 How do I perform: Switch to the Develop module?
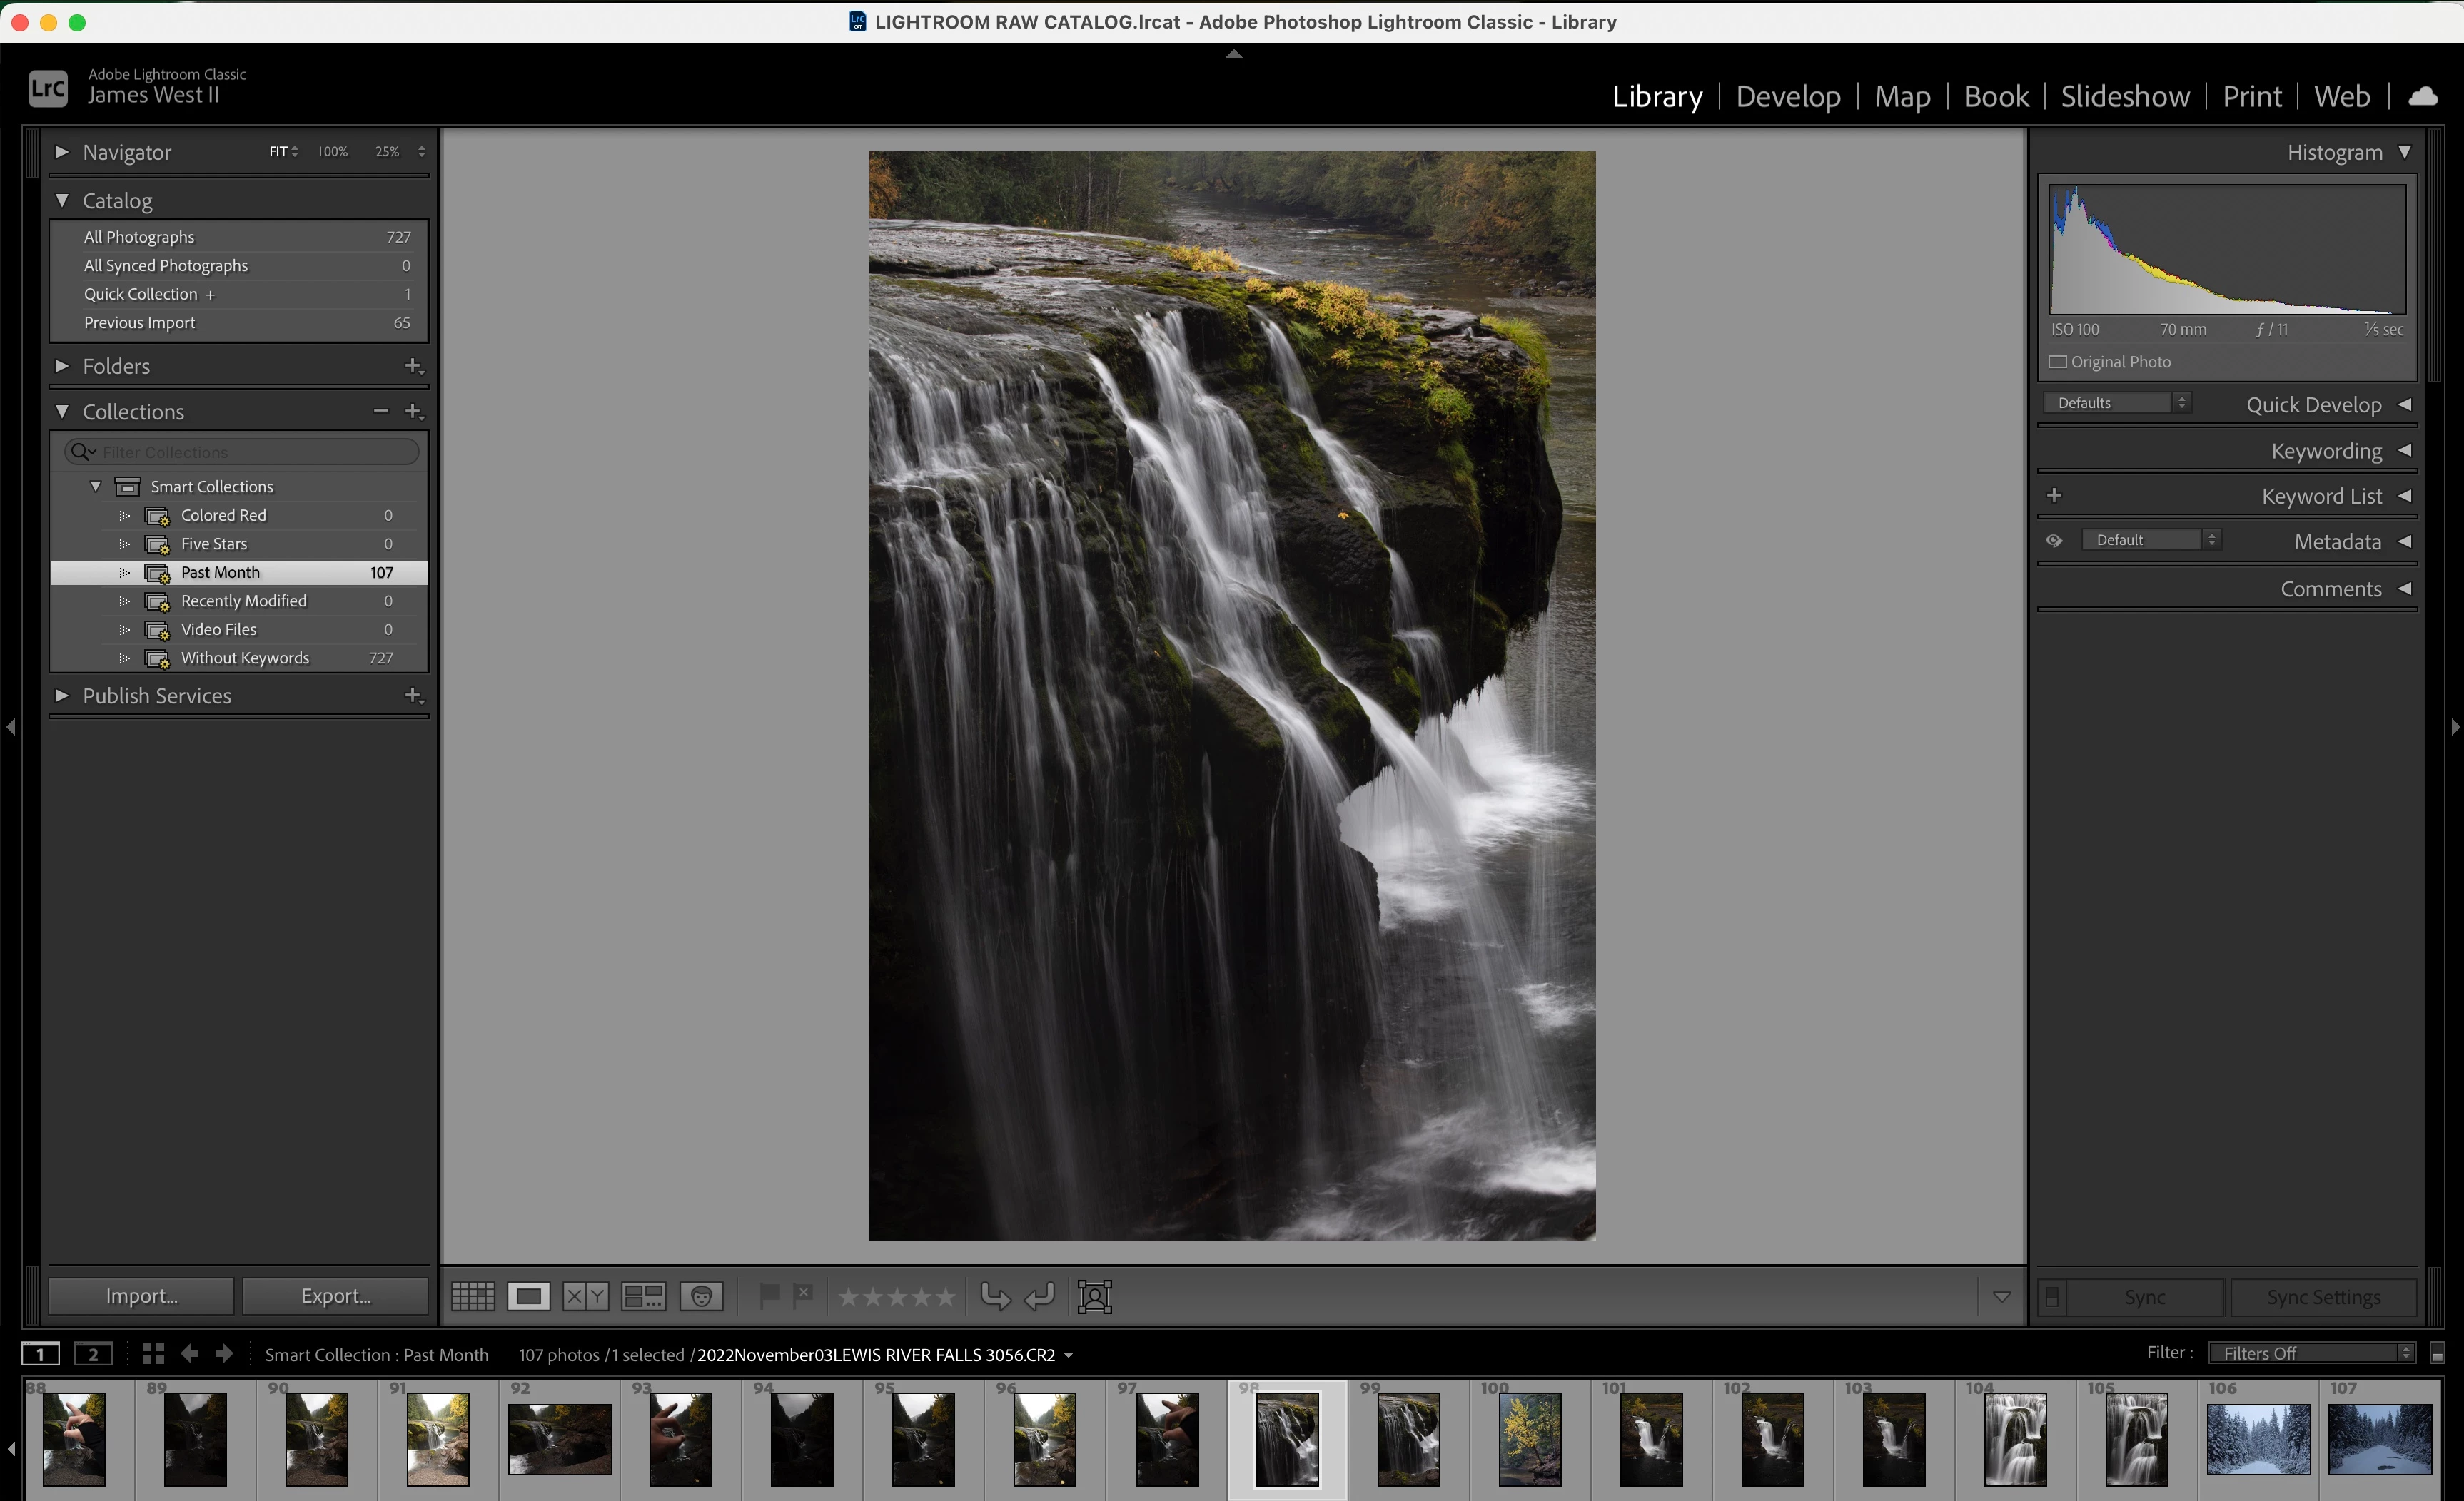(1788, 96)
